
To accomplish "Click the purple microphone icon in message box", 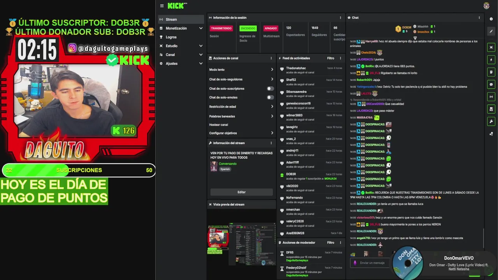I will (x=354, y=262).
